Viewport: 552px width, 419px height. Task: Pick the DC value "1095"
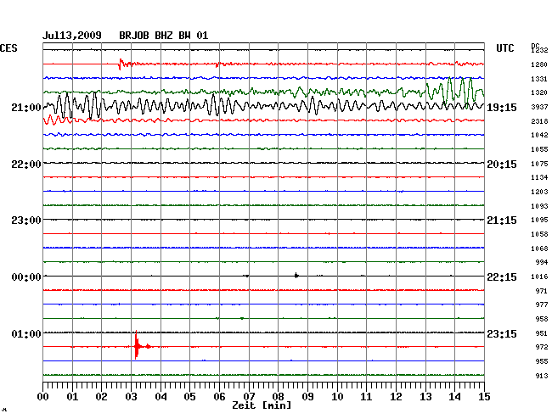[539, 220]
